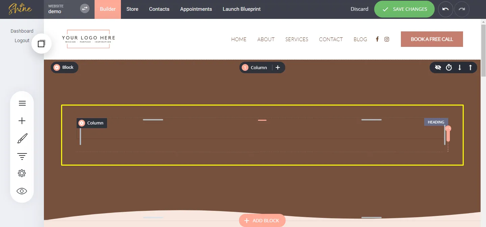
Task: Click the Book a Free Call button
Action: [432, 39]
